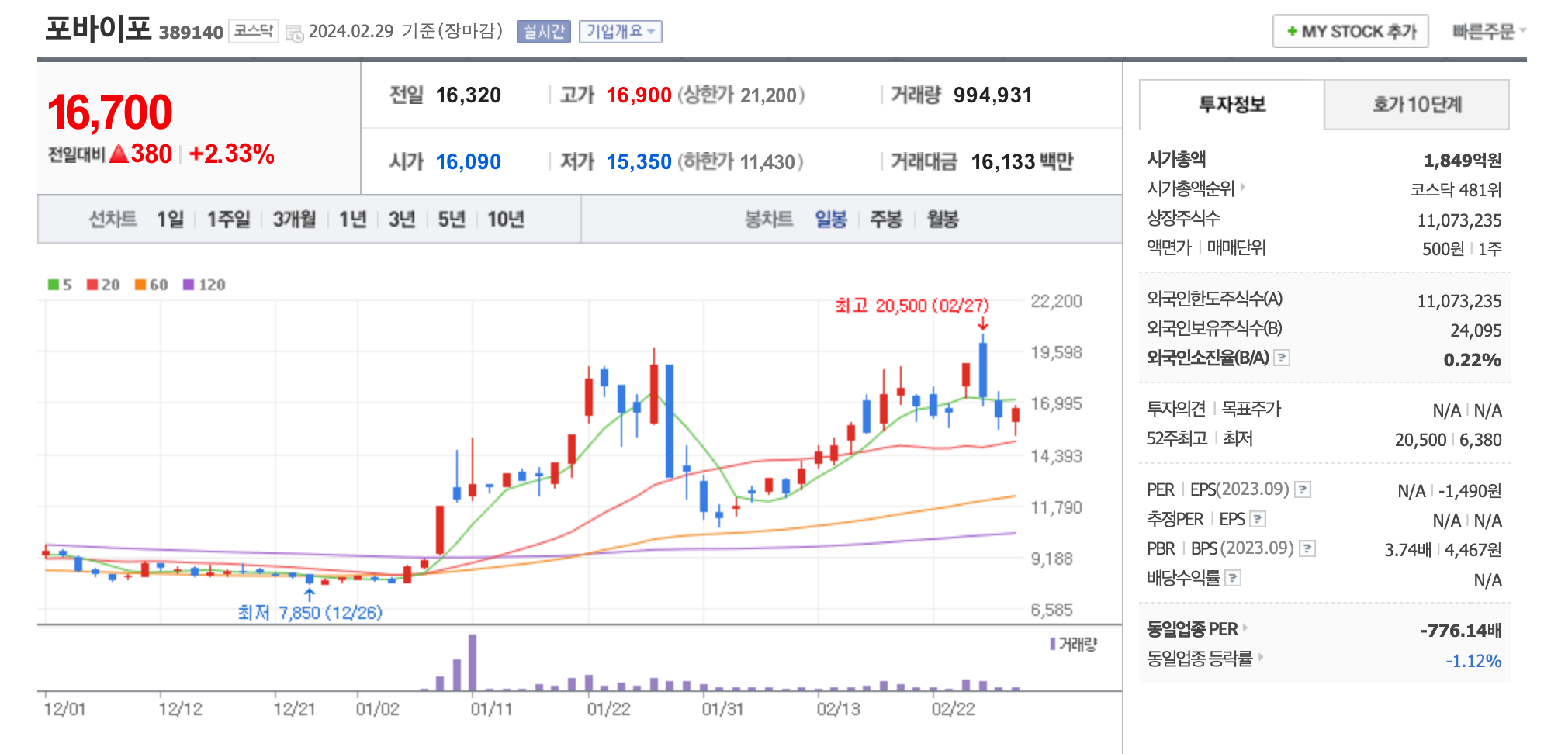Change chart period to 1년

coord(351,220)
